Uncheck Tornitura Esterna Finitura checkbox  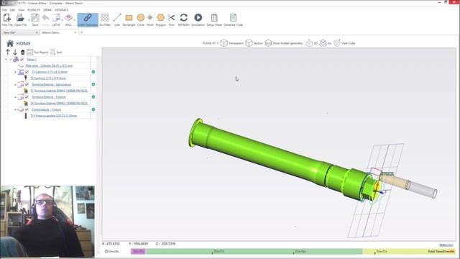(27, 97)
